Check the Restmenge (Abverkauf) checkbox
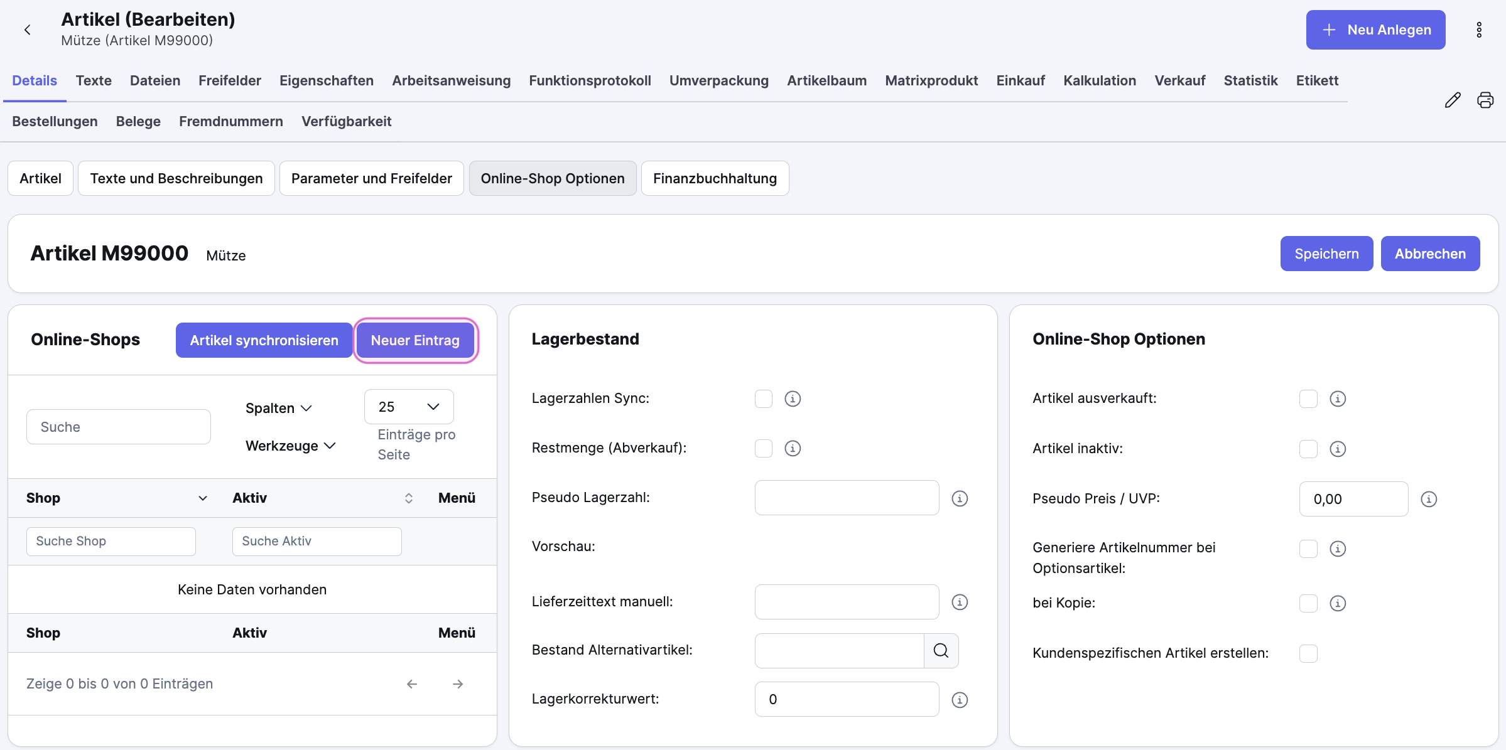 pos(763,448)
